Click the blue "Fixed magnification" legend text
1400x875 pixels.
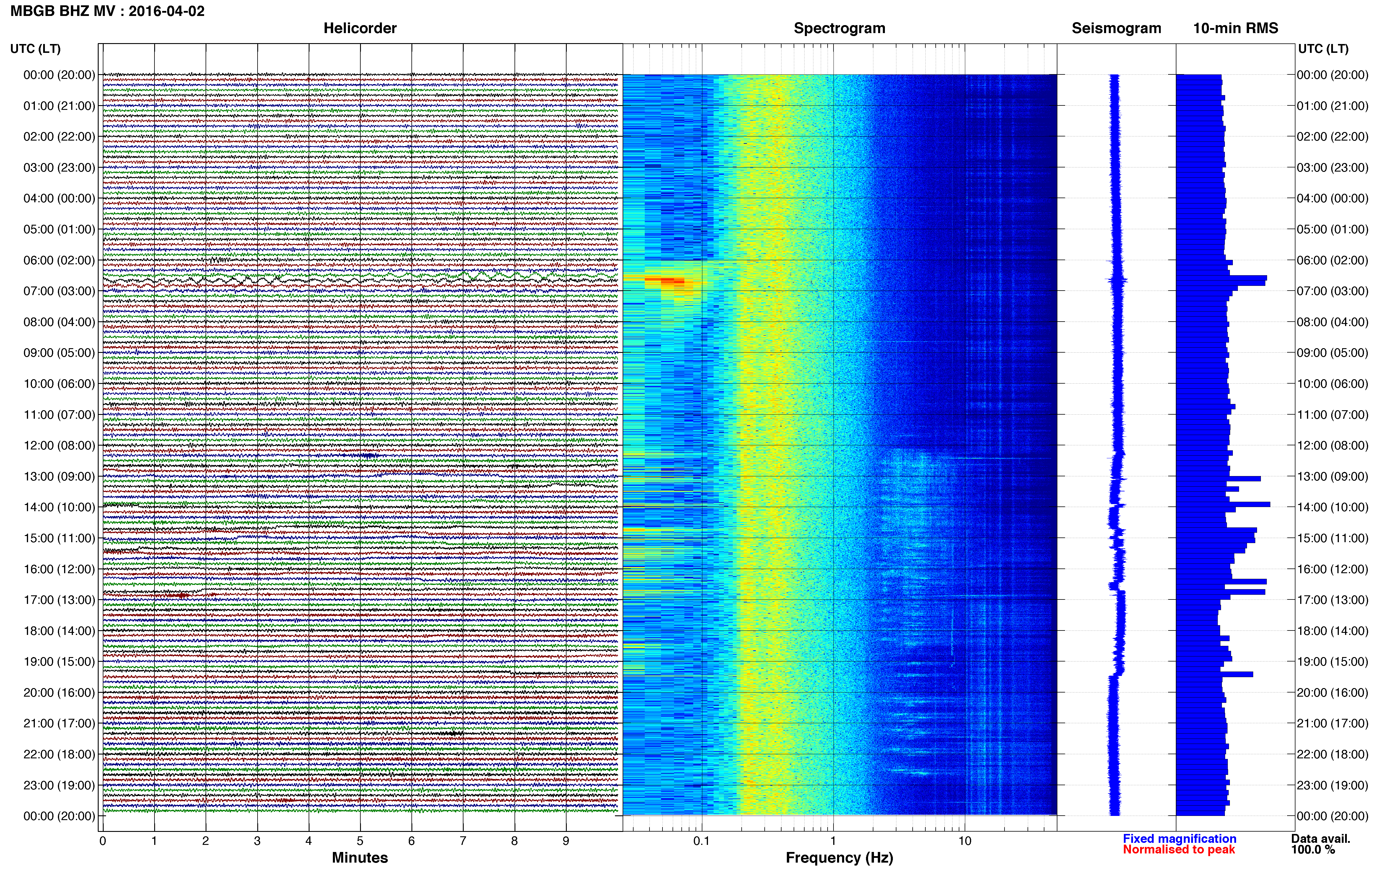1179,839
